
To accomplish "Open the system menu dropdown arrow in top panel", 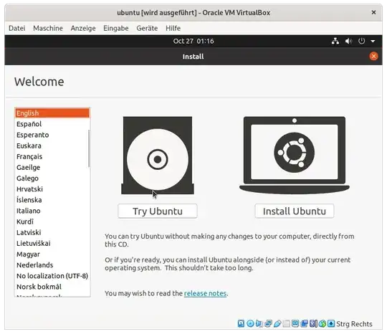I will click(x=373, y=42).
